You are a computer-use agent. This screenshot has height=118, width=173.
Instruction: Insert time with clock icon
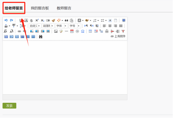77,31
